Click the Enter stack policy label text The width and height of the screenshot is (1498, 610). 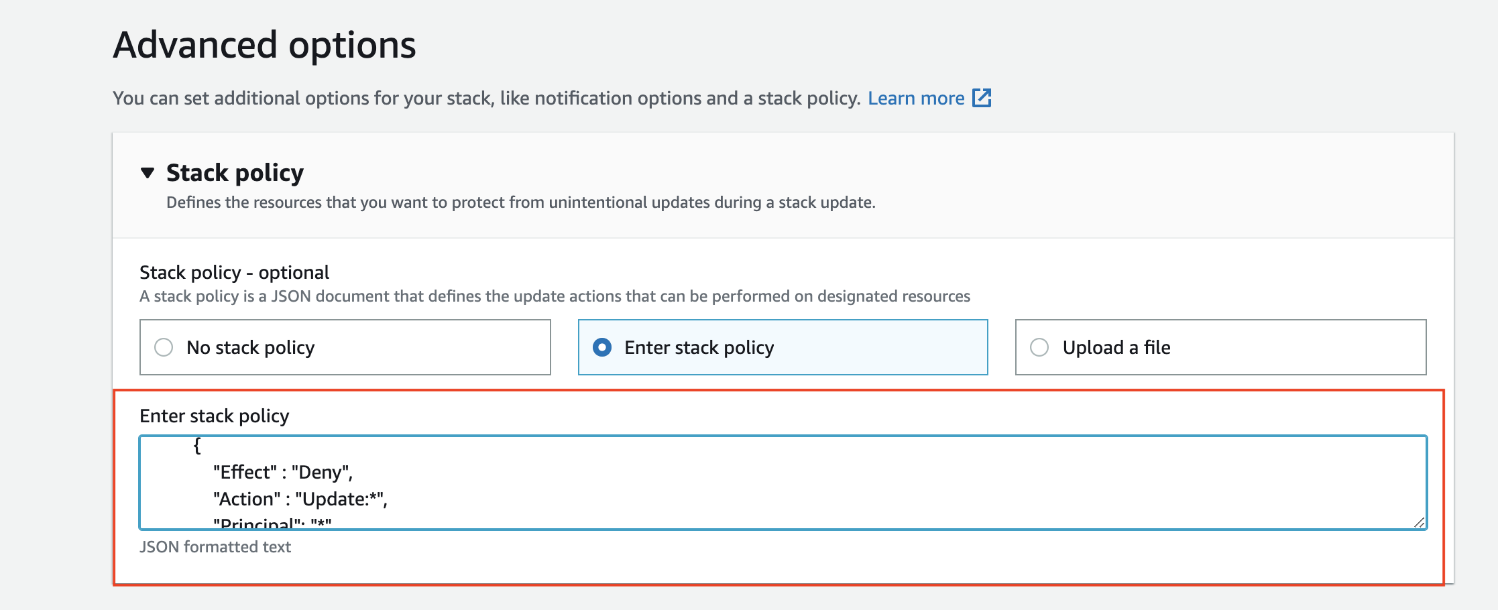coord(699,347)
